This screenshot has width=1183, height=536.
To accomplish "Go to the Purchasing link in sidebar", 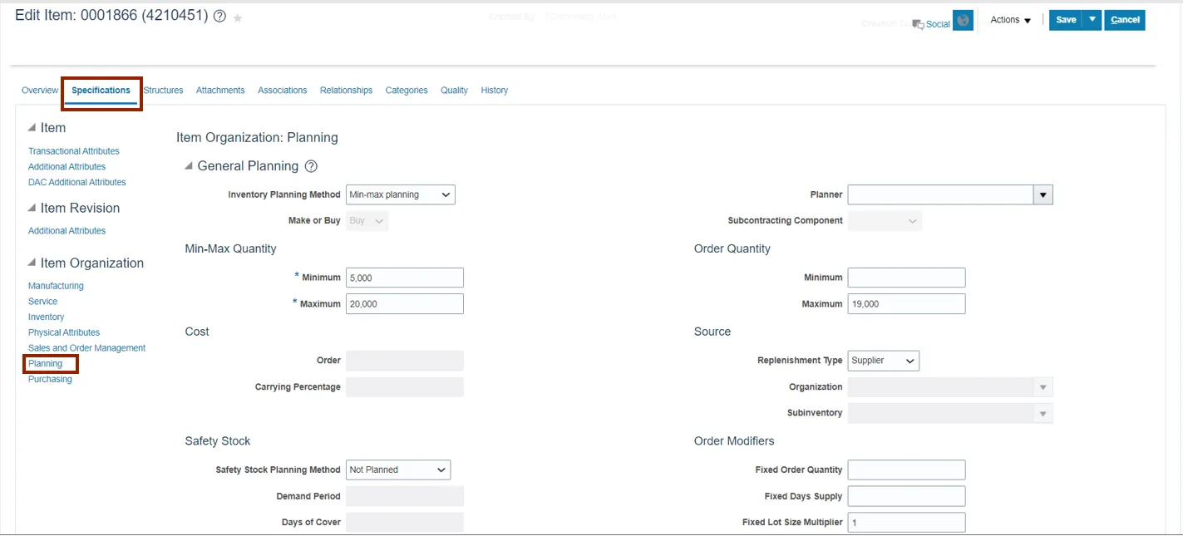I will pyautogui.click(x=50, y=379).
